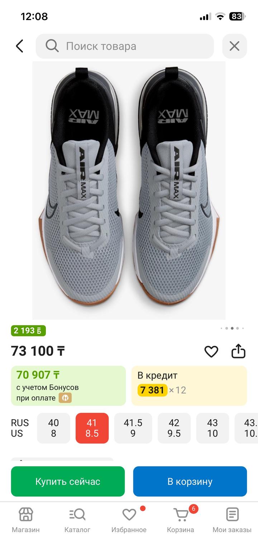
Task: Open the Избранное heart tab
Action: pos(129,519)
